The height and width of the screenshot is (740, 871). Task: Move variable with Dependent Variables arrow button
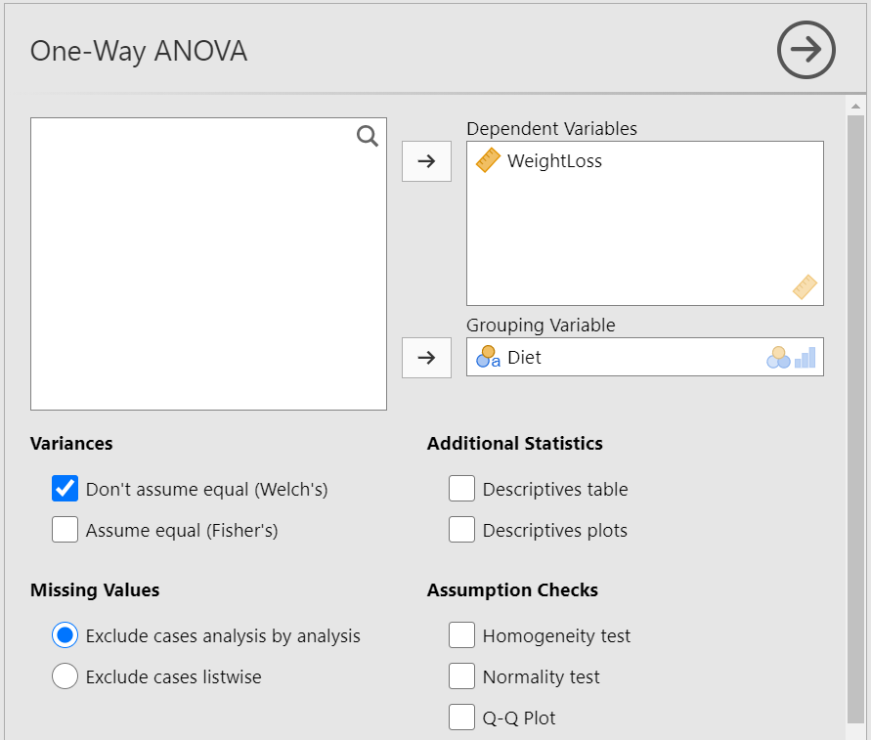click(426, 161)
